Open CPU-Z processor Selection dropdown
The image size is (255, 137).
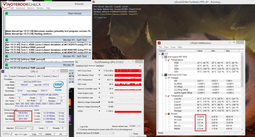(32, 128)
